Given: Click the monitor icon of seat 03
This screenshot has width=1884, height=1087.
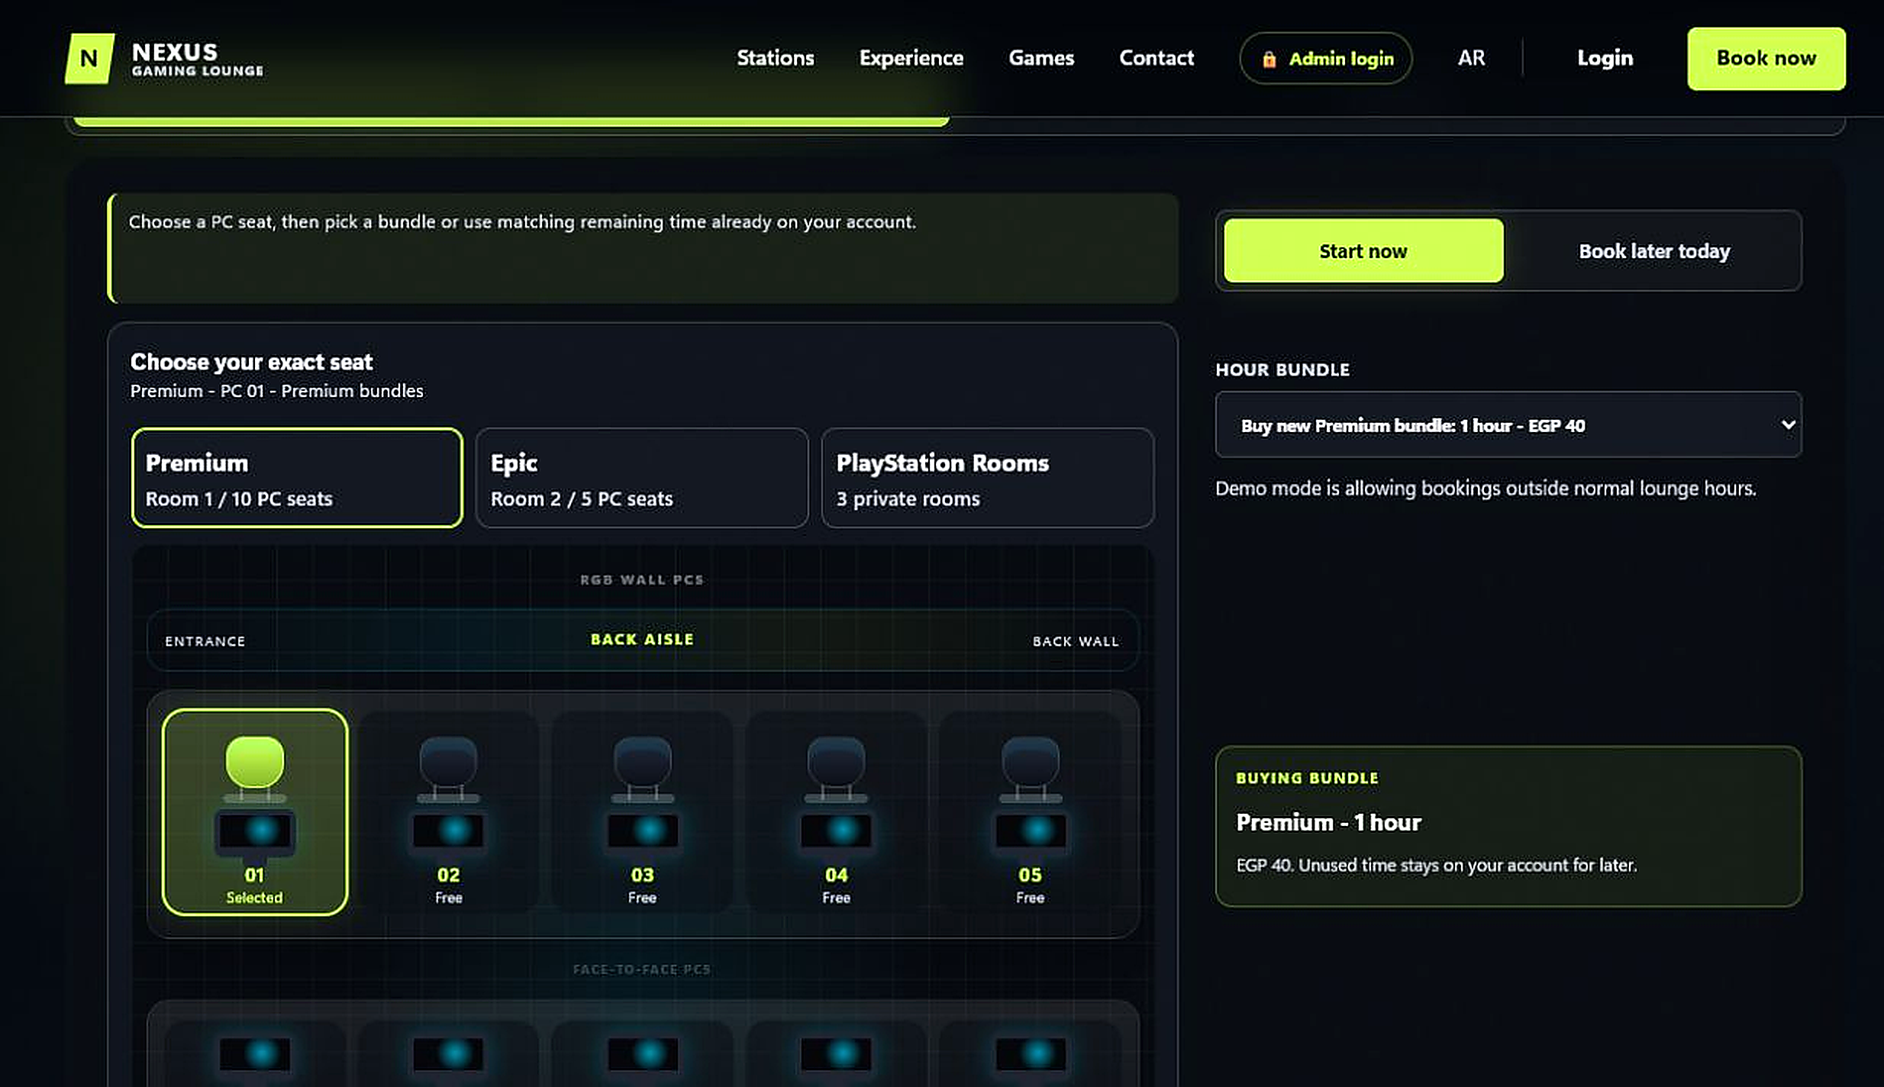Looking at the screenshot, I should tap(643, 832).
